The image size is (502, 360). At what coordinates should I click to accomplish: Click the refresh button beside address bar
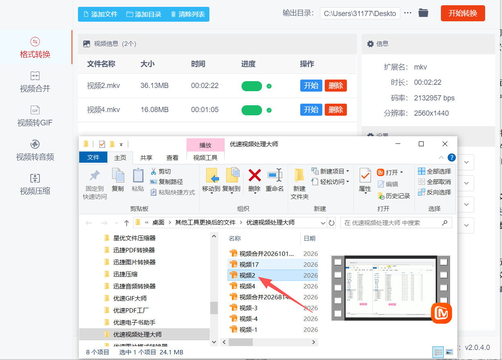332,223
